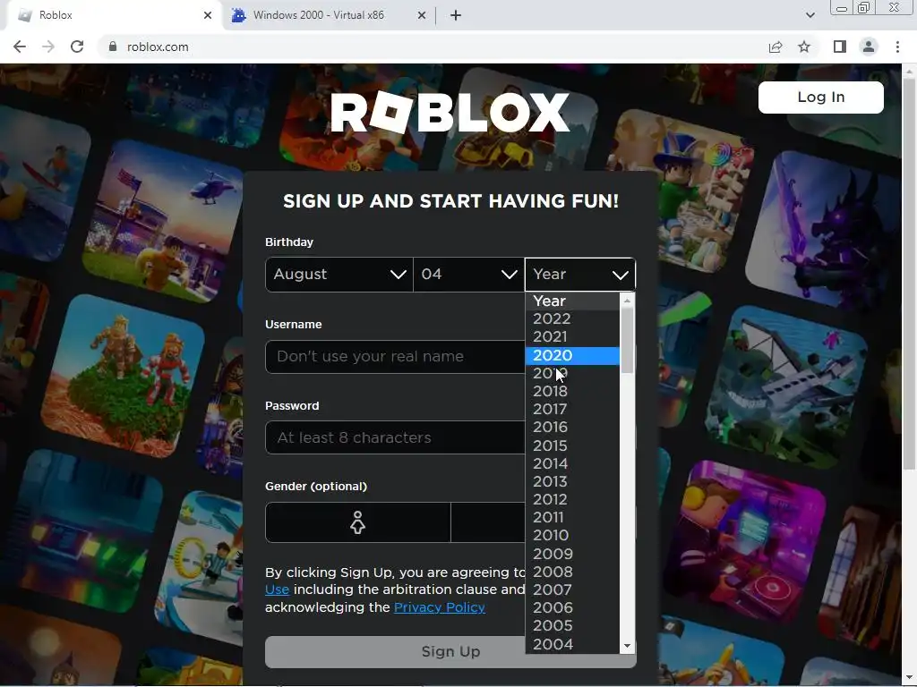Click the 2004 year option
The width and height of the screenshot is (917, 687).
coord(572,644)
